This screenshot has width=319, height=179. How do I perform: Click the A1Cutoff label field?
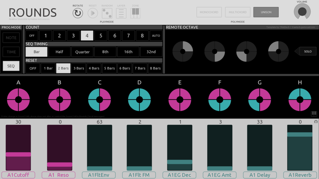click(x=18, y=175)
